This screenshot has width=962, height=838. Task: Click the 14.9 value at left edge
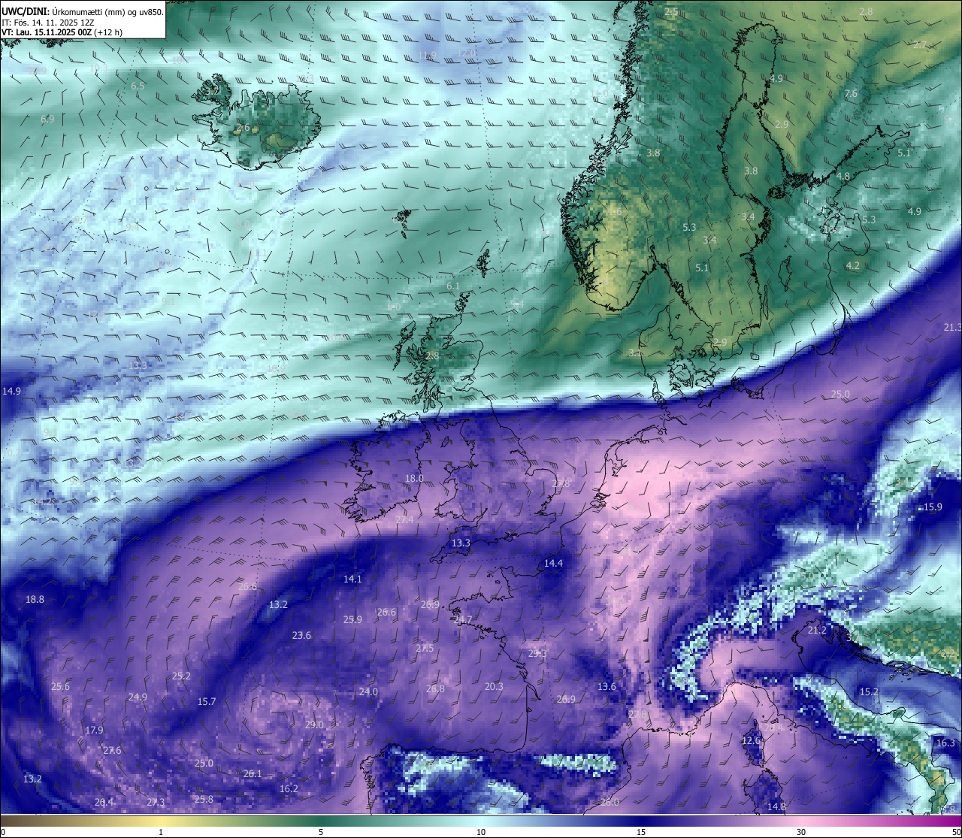coord(12,392)
